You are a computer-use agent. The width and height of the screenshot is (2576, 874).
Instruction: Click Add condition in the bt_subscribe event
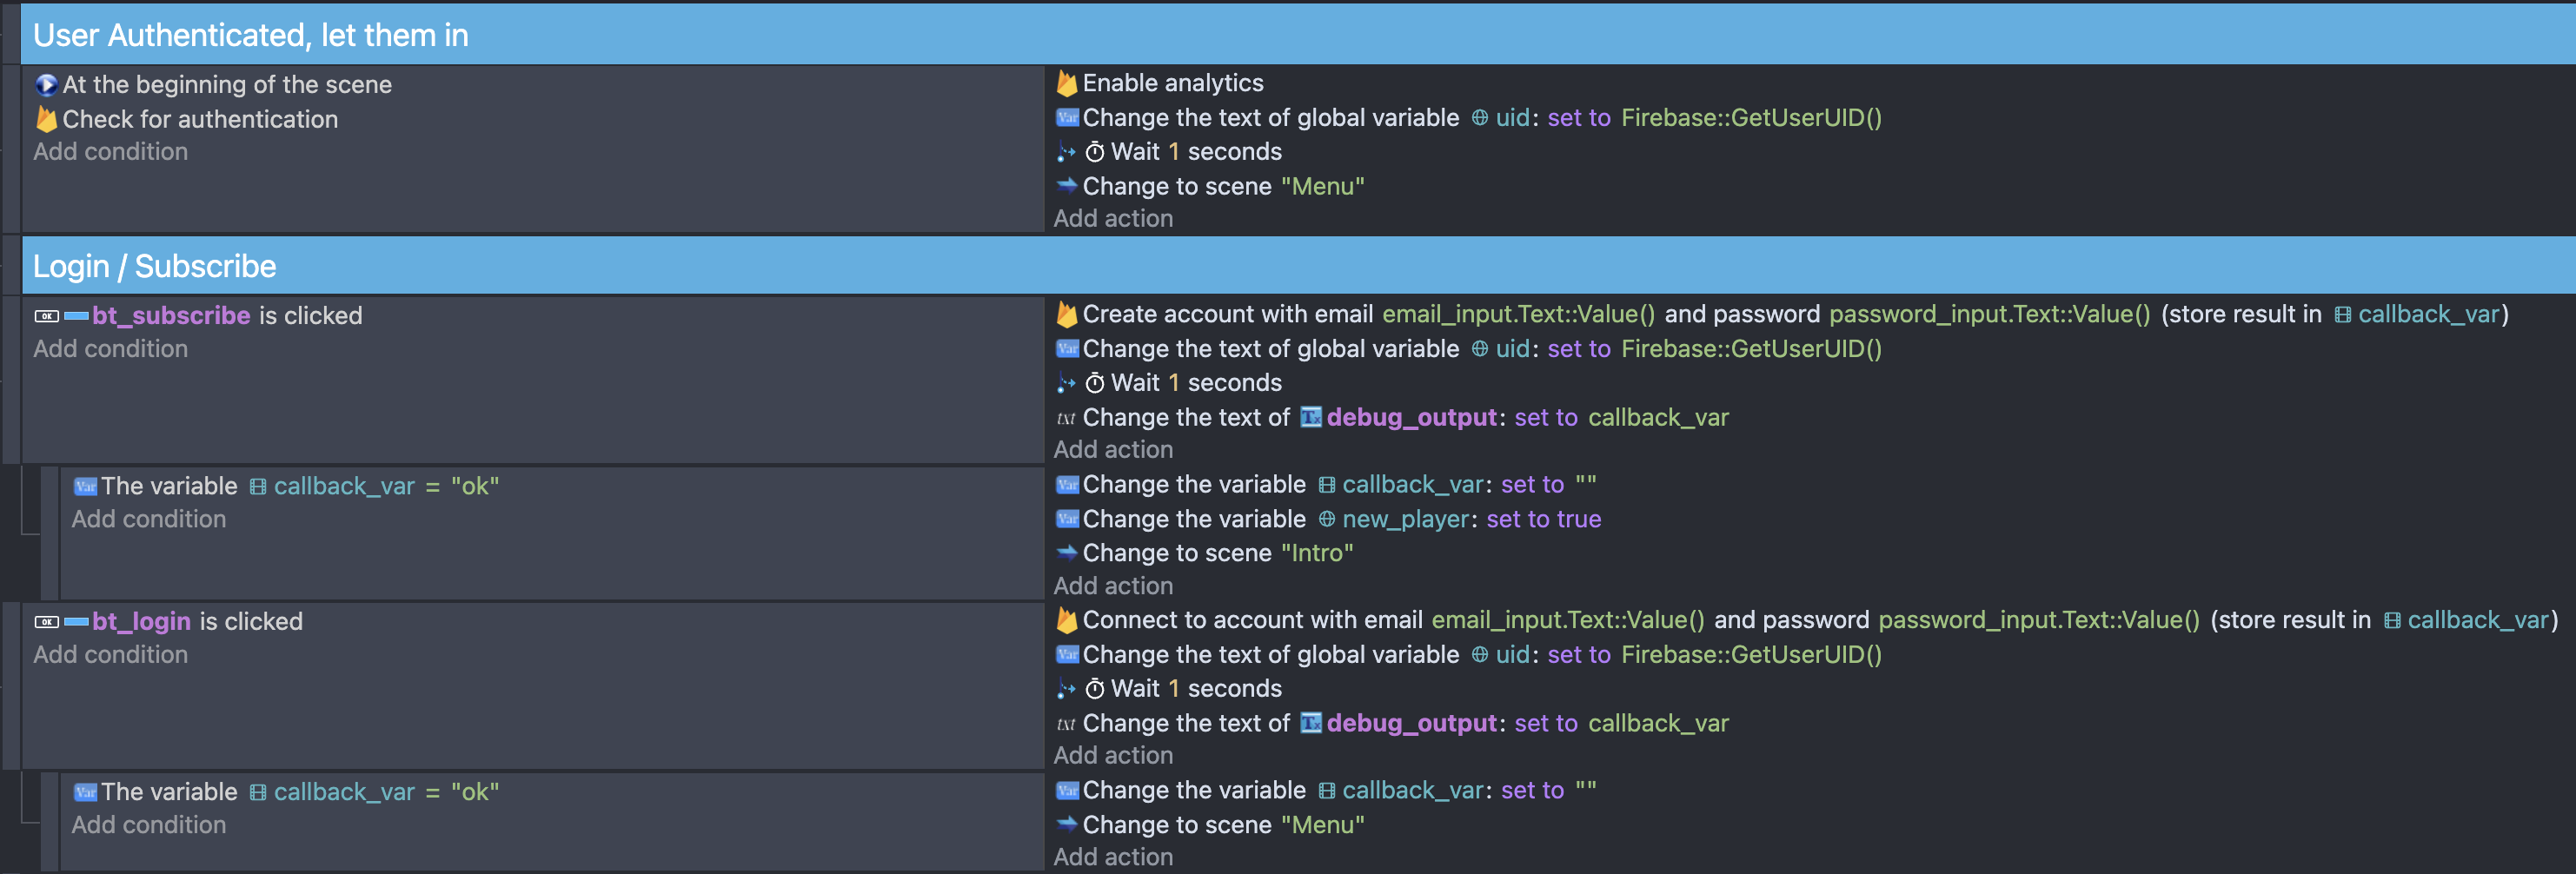point(111,348)
